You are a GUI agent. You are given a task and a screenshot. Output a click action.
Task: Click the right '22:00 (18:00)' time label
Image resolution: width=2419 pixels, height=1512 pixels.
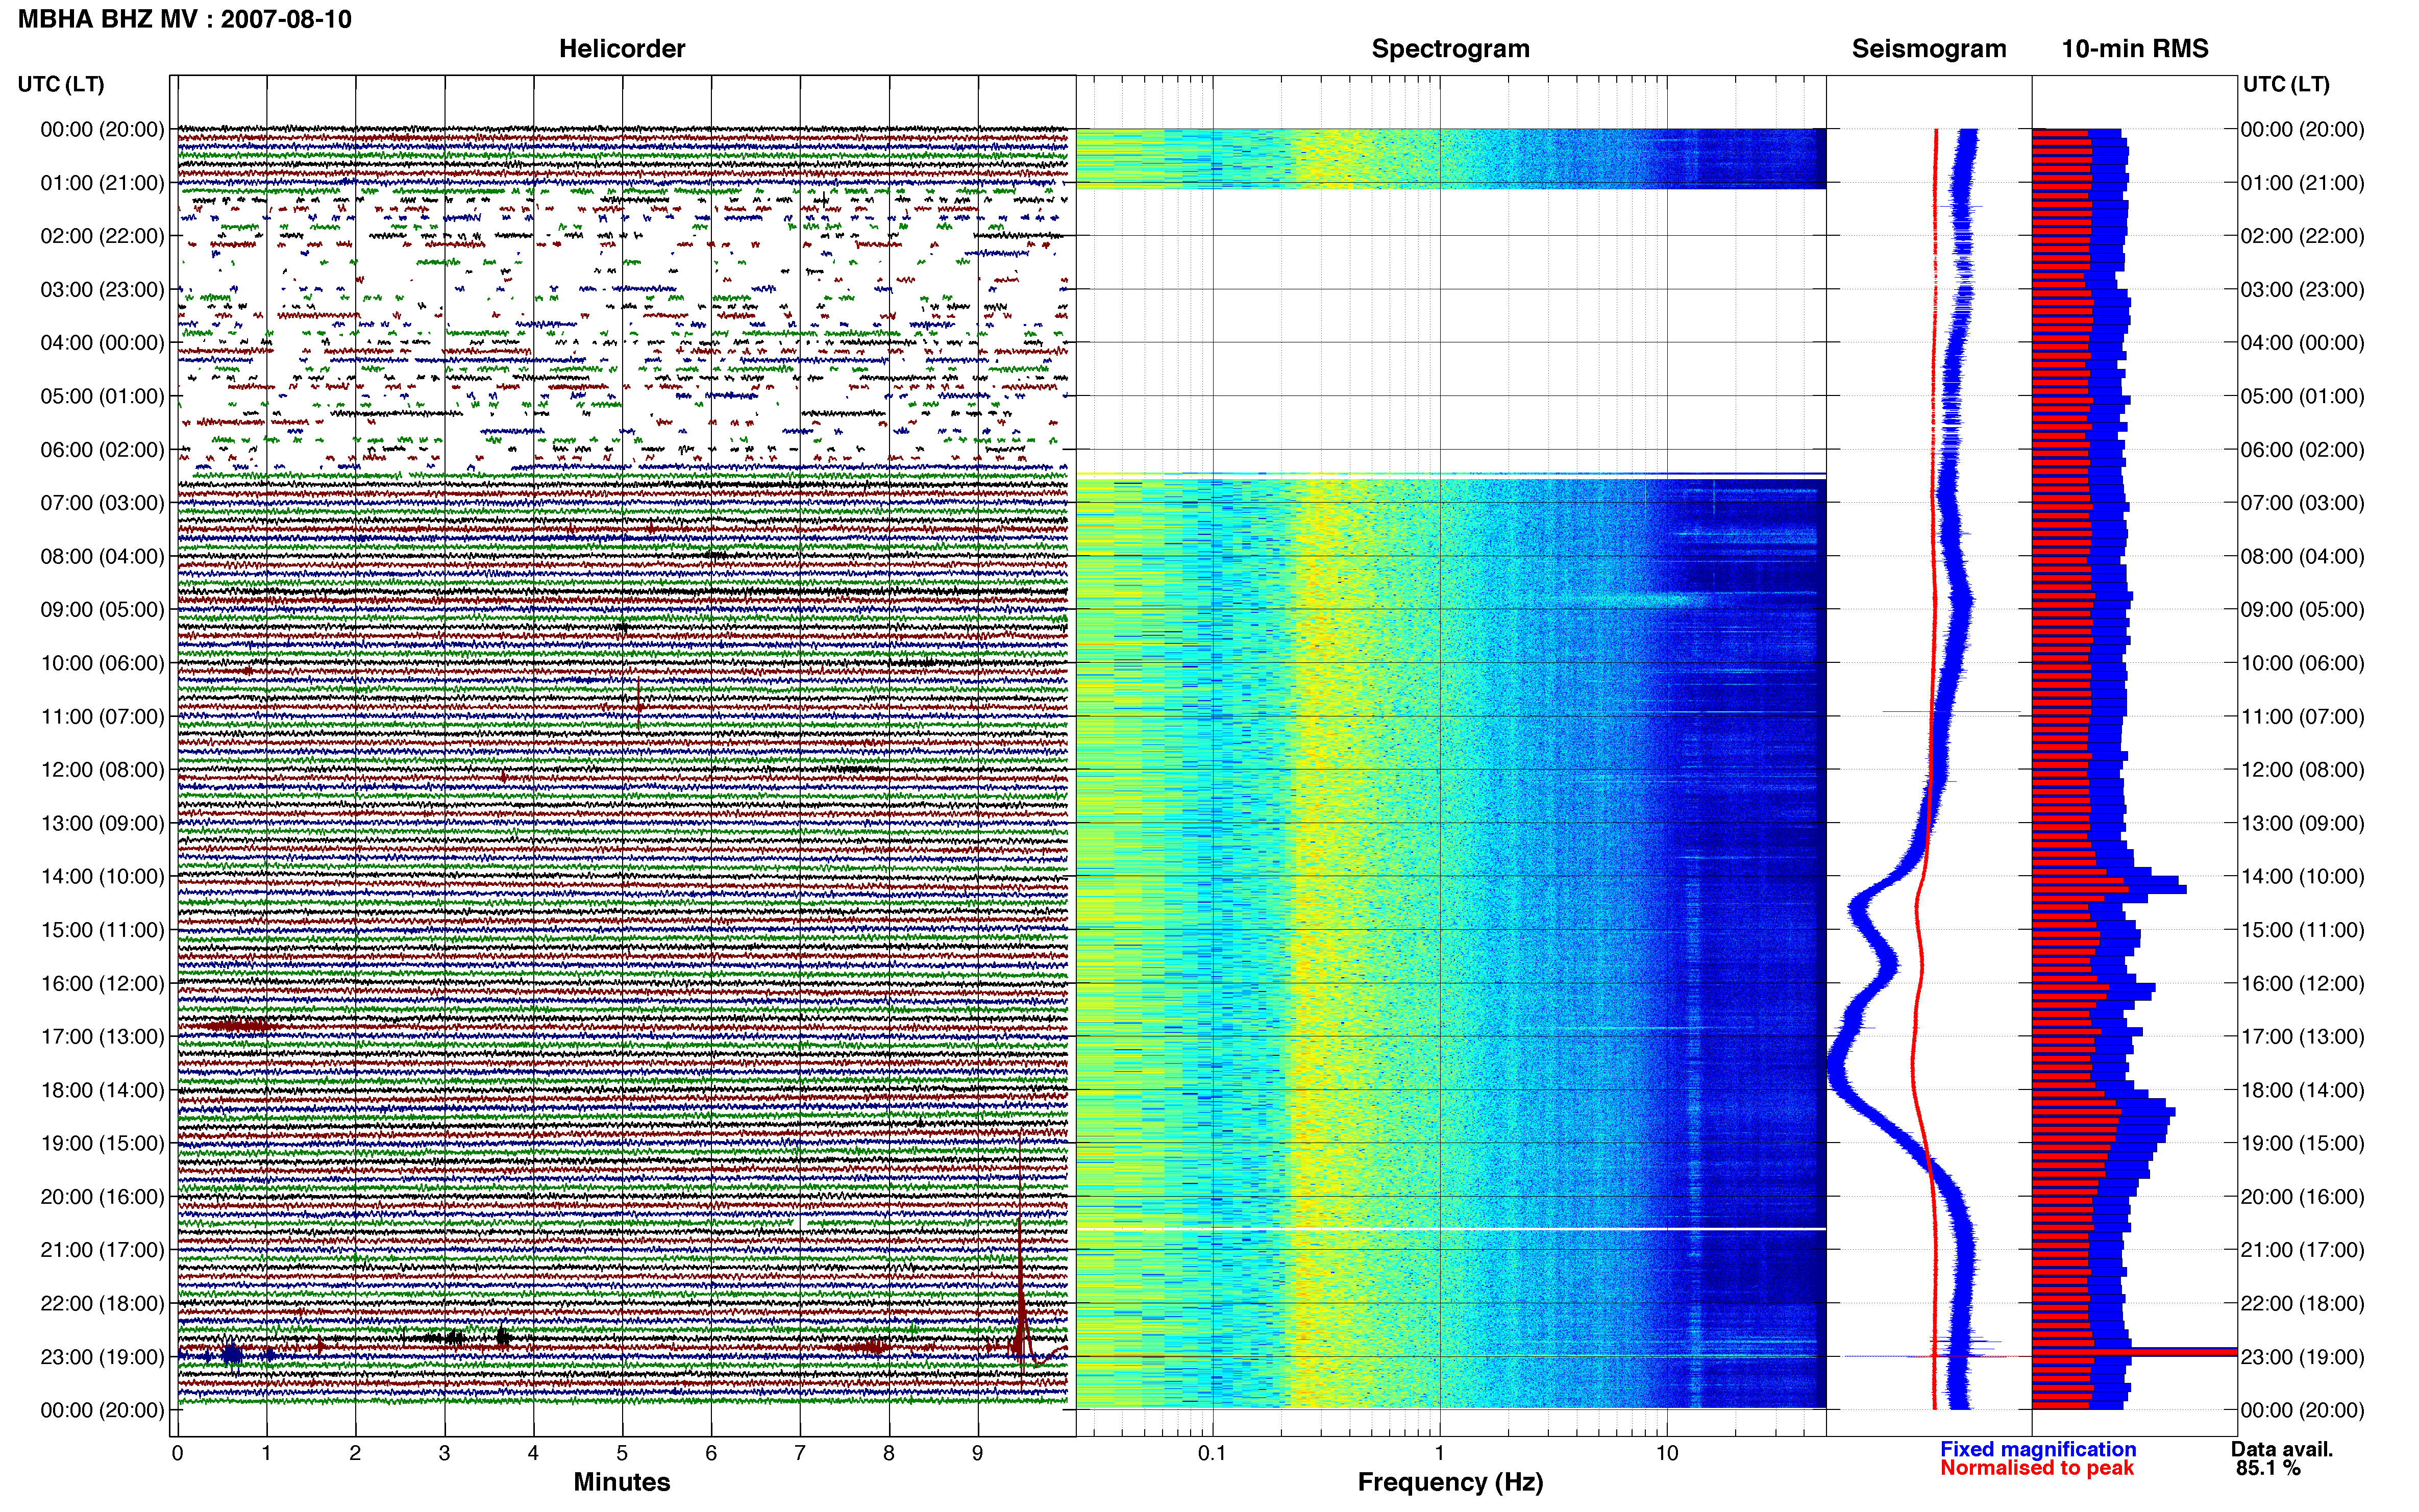(2302, 1304)
